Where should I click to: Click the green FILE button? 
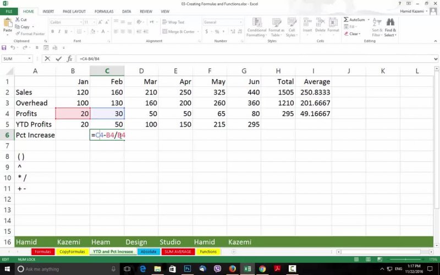tap(9, 11)
